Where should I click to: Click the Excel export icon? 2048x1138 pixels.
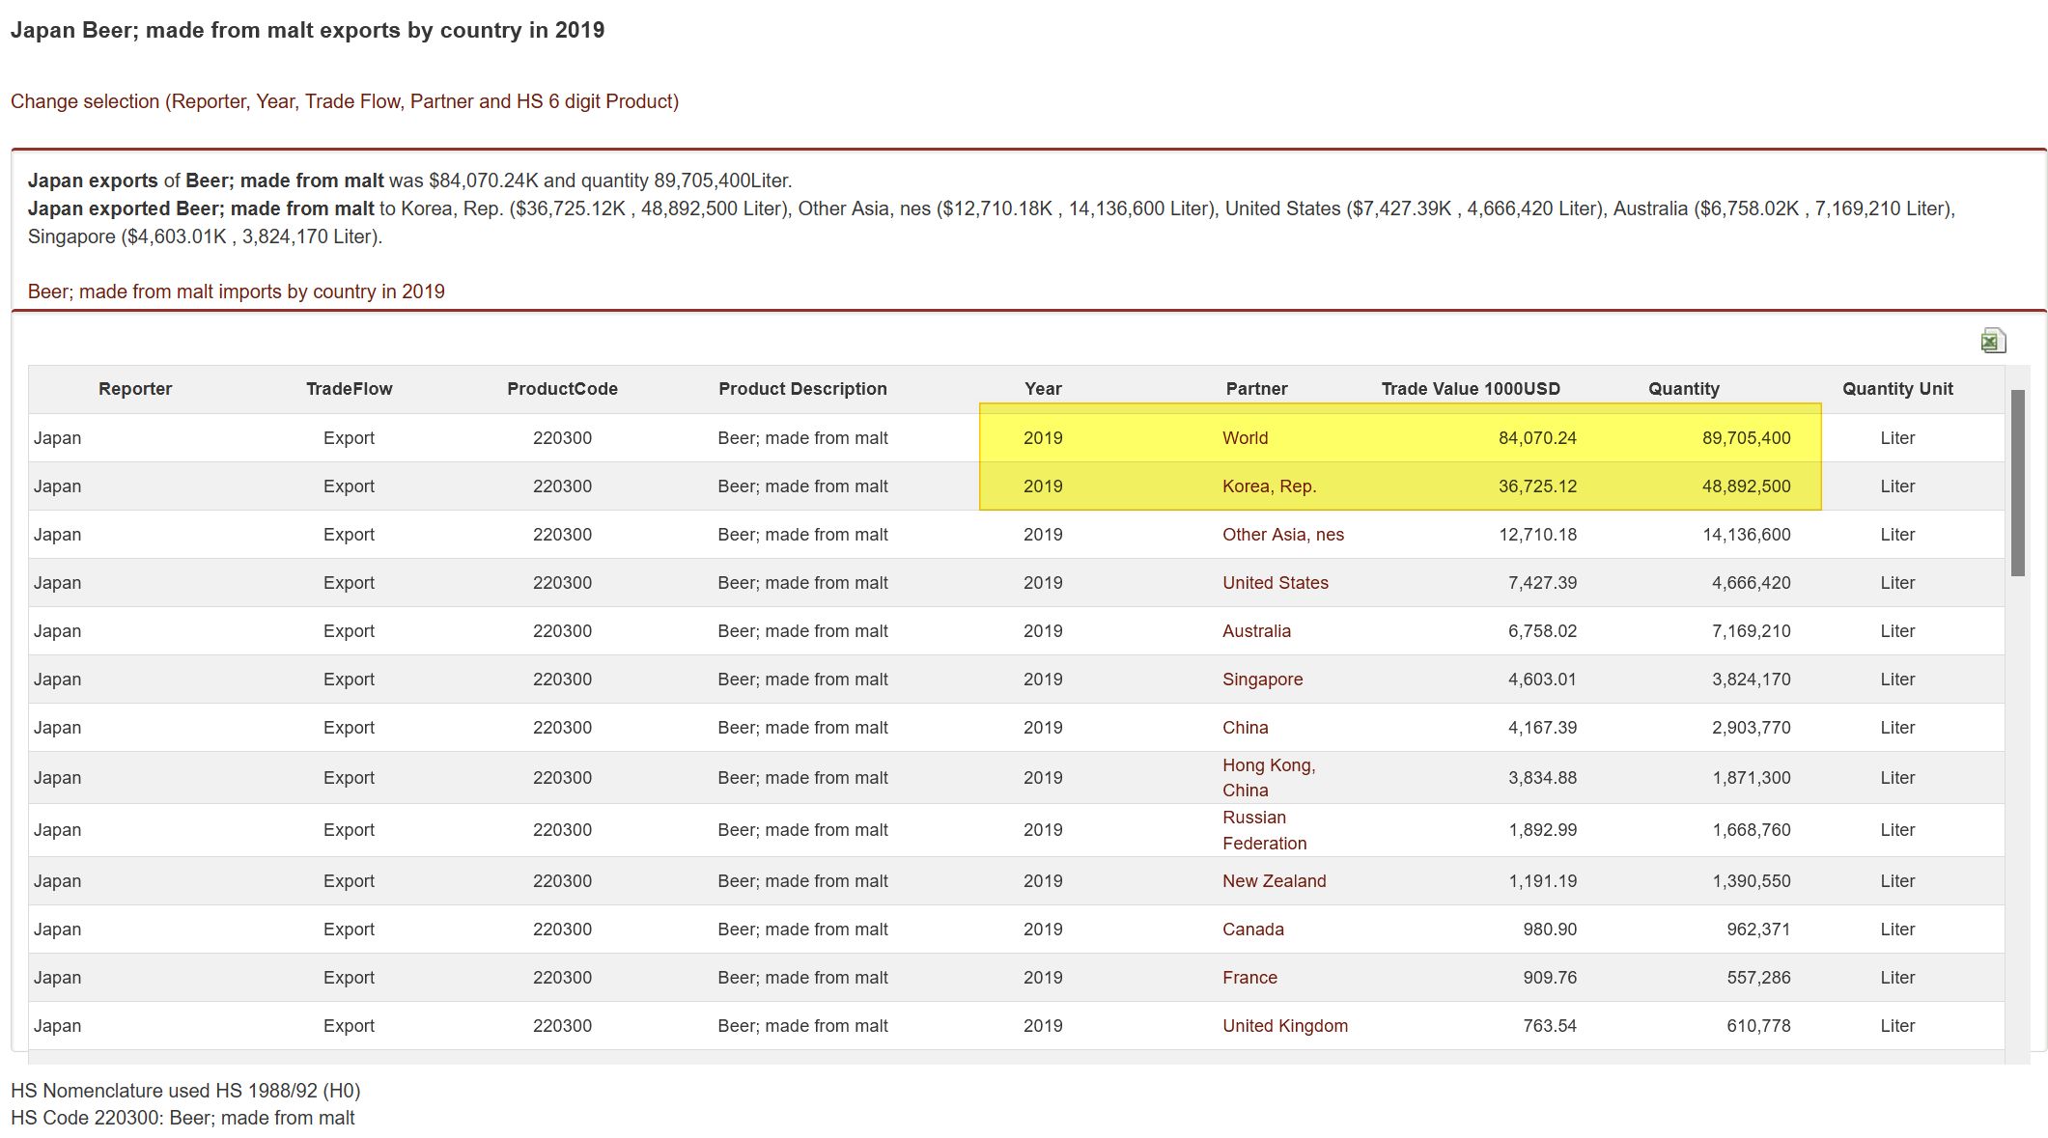point(1992,341)
